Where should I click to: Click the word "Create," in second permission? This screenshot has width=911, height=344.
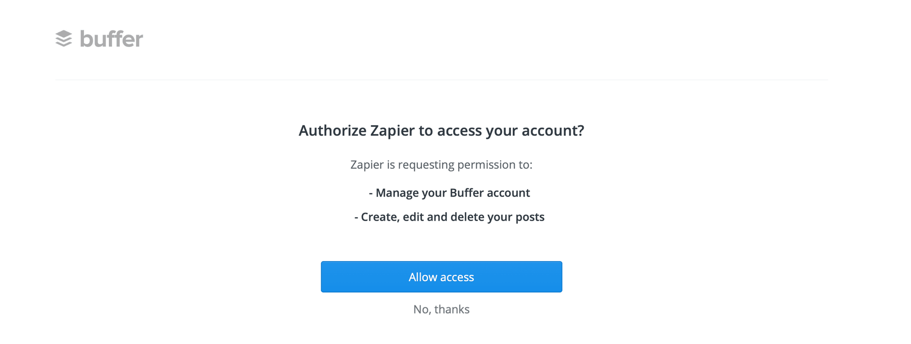click(380, 217)
